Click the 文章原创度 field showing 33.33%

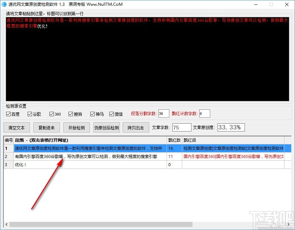(x=231, y=127)
